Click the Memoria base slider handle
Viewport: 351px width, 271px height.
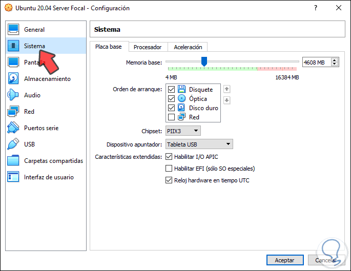[204, 61]
